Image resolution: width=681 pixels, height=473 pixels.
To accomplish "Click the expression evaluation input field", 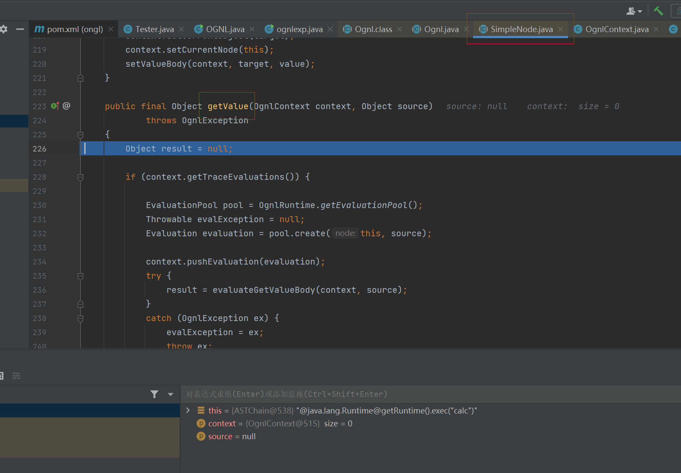I will [430, 394].
